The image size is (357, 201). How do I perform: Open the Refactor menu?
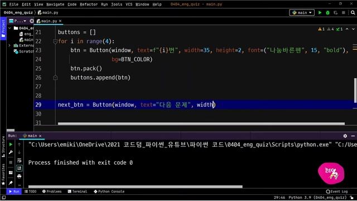pyautogui.click(x=89, y=4)
